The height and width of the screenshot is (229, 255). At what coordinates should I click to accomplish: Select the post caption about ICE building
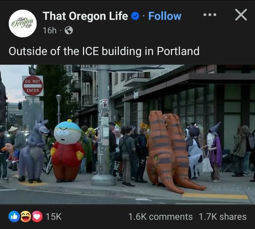104,51
